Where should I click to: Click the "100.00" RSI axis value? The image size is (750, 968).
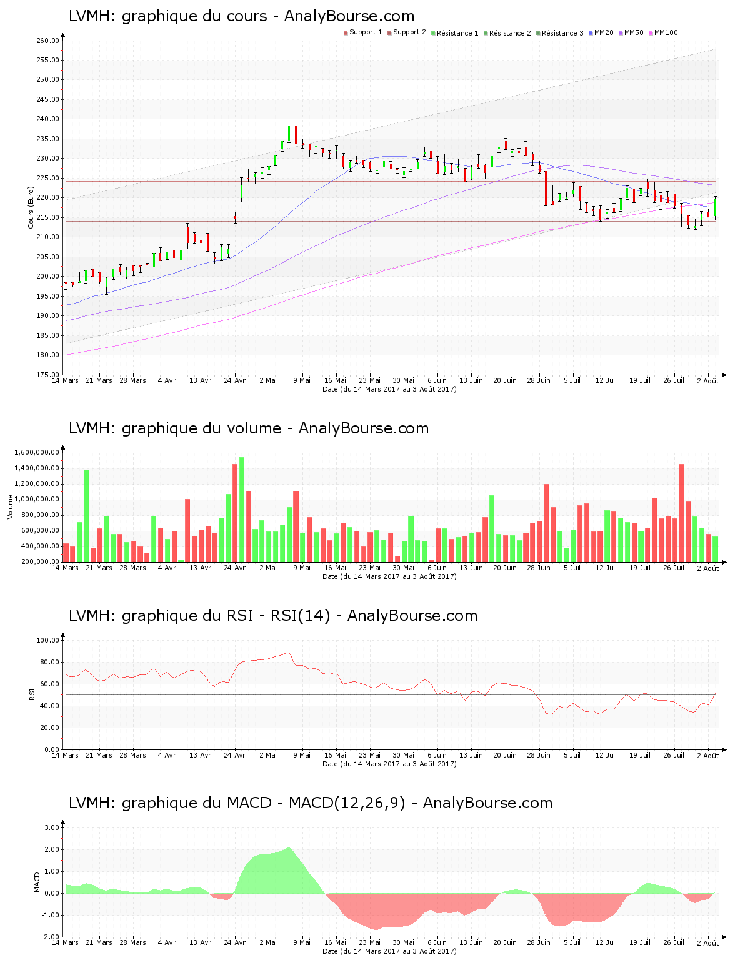48,640
